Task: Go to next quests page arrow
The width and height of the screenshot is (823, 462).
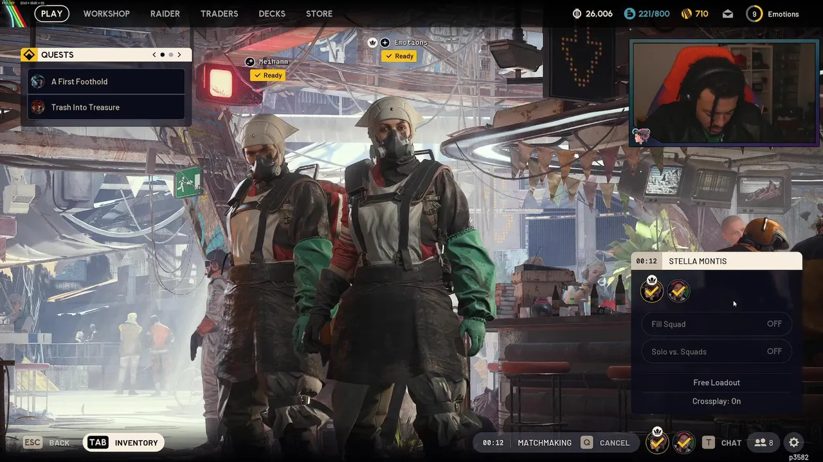Action: click(179, 55)
